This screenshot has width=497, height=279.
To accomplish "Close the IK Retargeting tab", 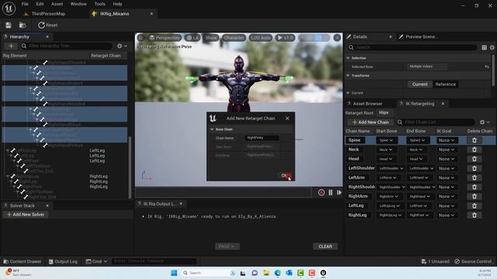I will pos(443,103).
